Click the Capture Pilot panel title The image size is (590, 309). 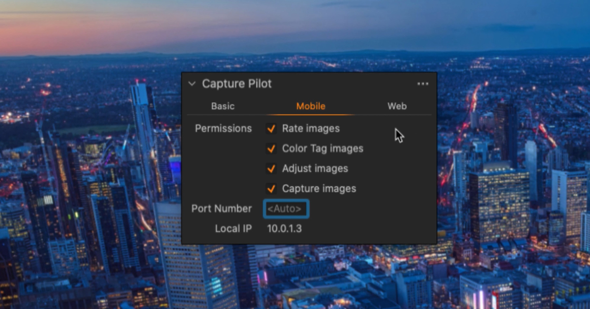[237, 84]
